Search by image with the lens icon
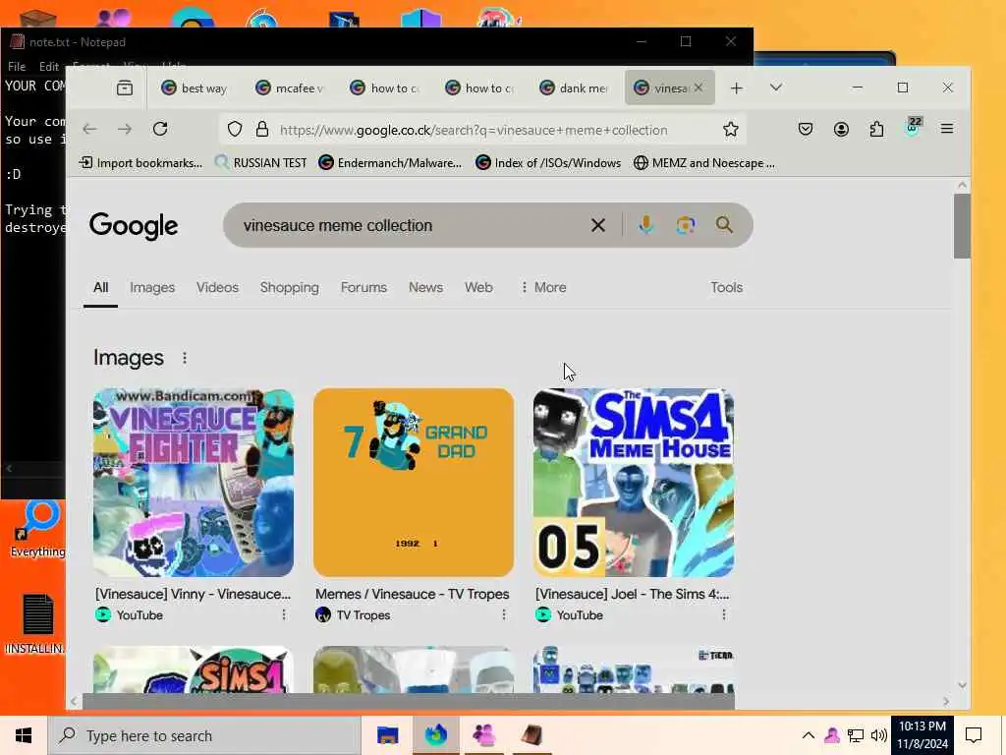 click(x=685, y=225)
